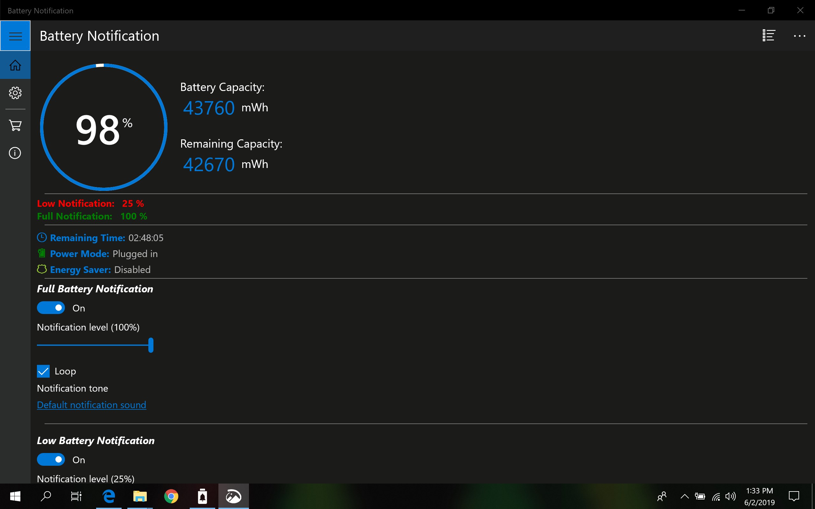
Task: Open the About info page
Action: point(15,153)
